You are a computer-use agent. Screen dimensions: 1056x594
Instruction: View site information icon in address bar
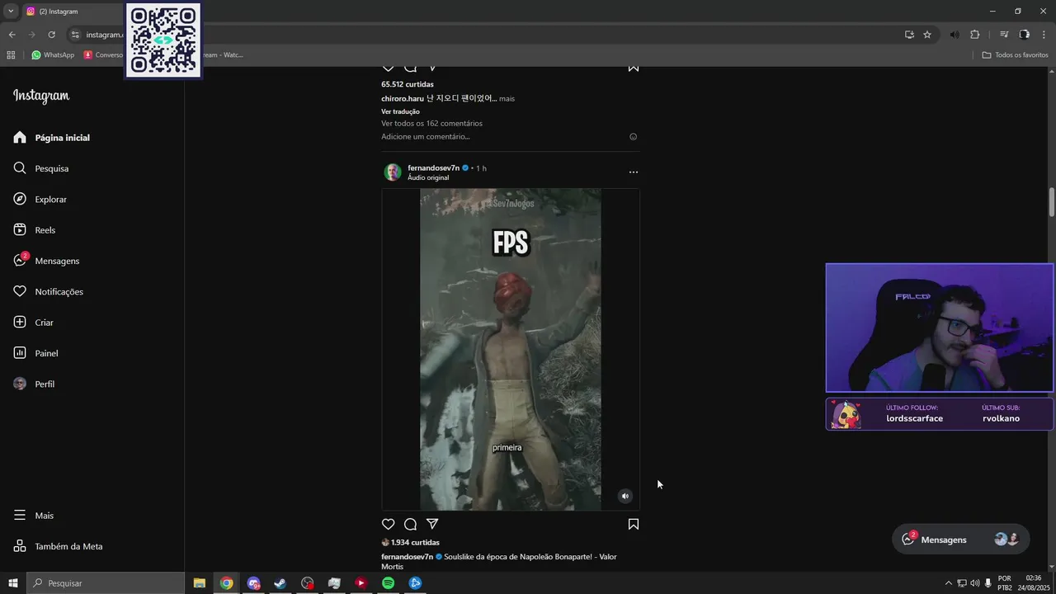(75, 35)
